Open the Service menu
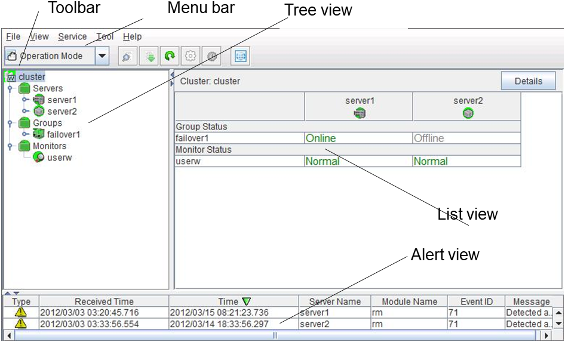565x342 pixels. click(x=72, y=37)
